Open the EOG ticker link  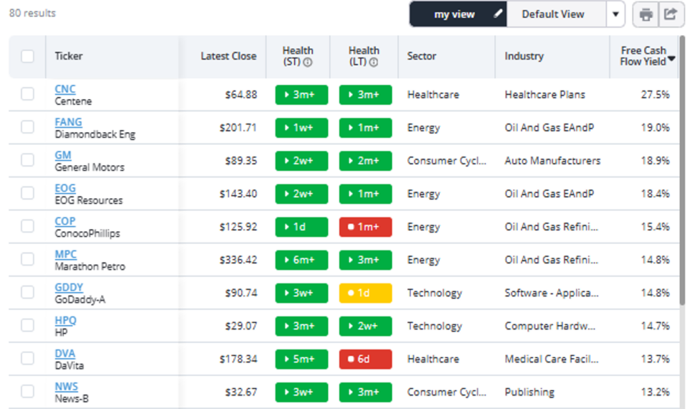click(x=65, y=188)
